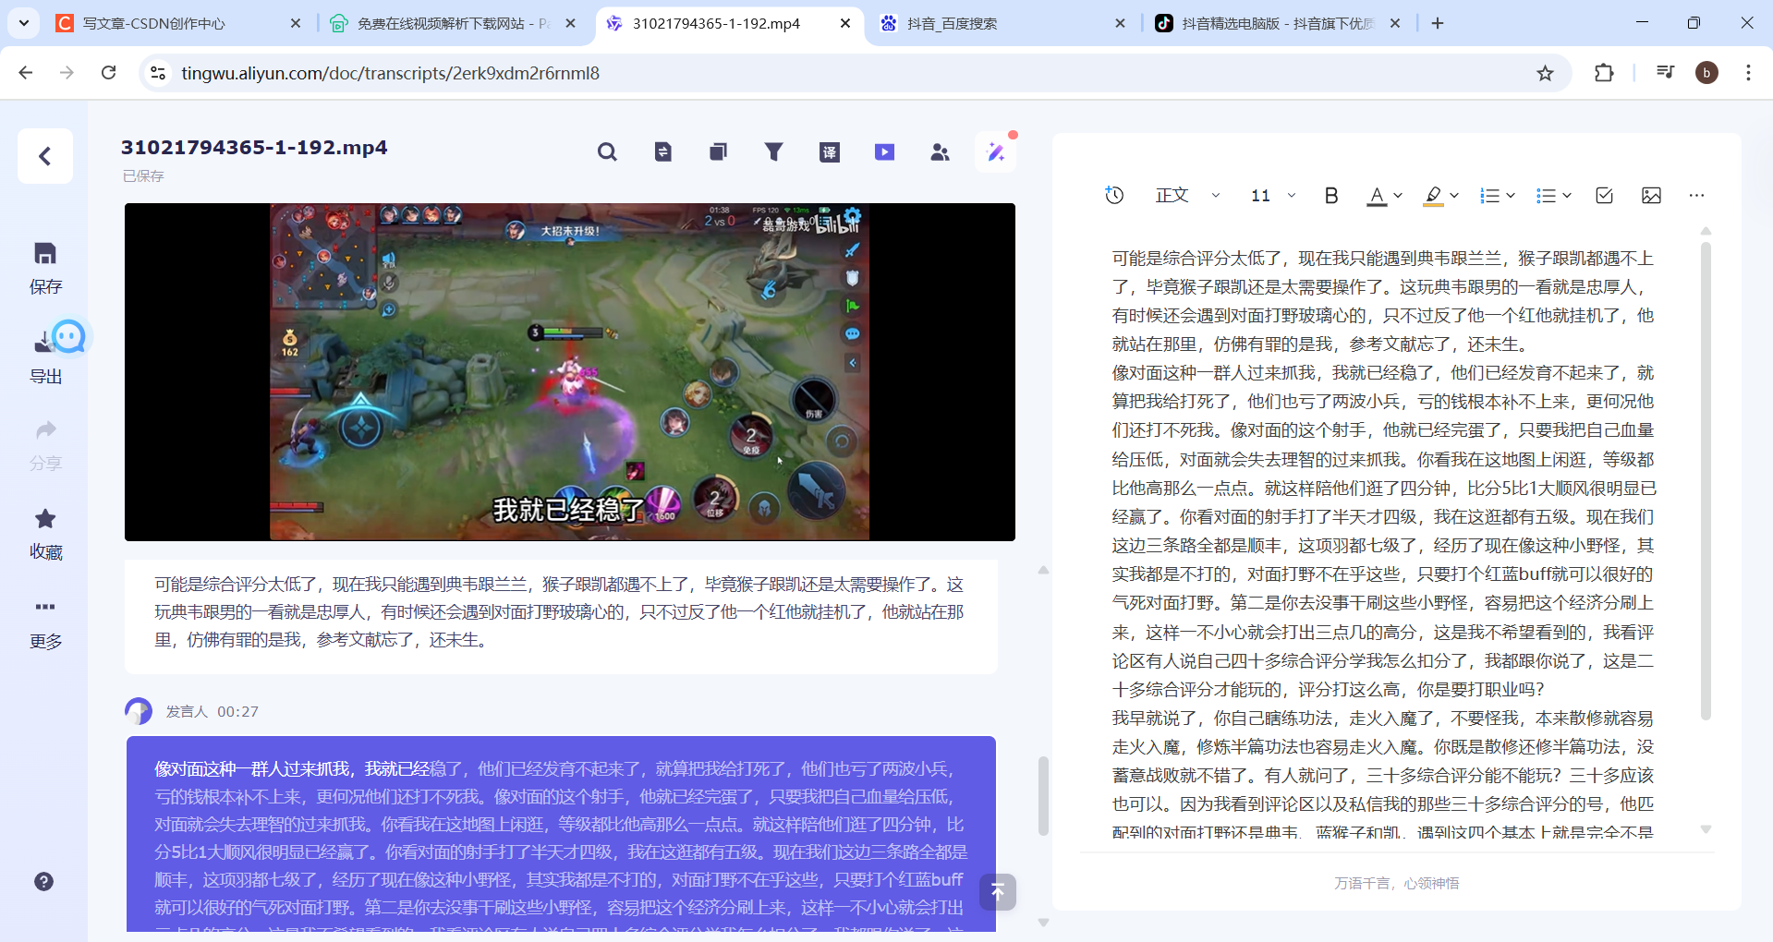Click the 收藏 favorite star icon

(45, 518)
